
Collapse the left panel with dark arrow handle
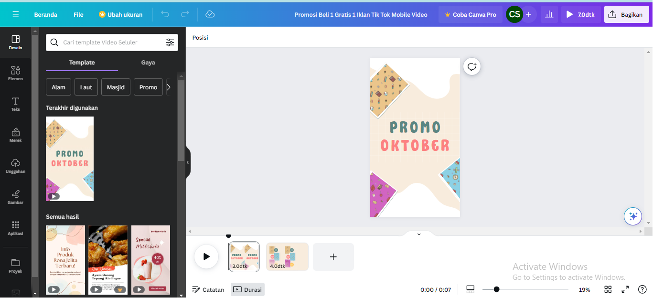tap(187, 162)
